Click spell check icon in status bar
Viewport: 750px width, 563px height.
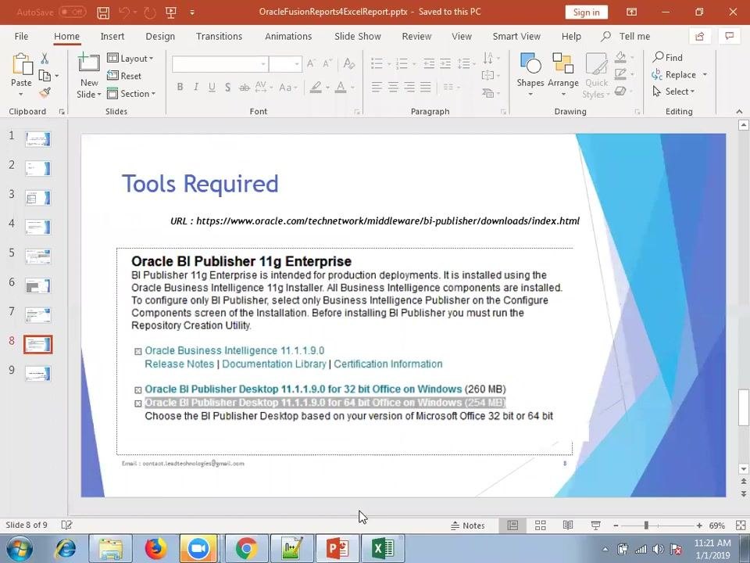66,525
